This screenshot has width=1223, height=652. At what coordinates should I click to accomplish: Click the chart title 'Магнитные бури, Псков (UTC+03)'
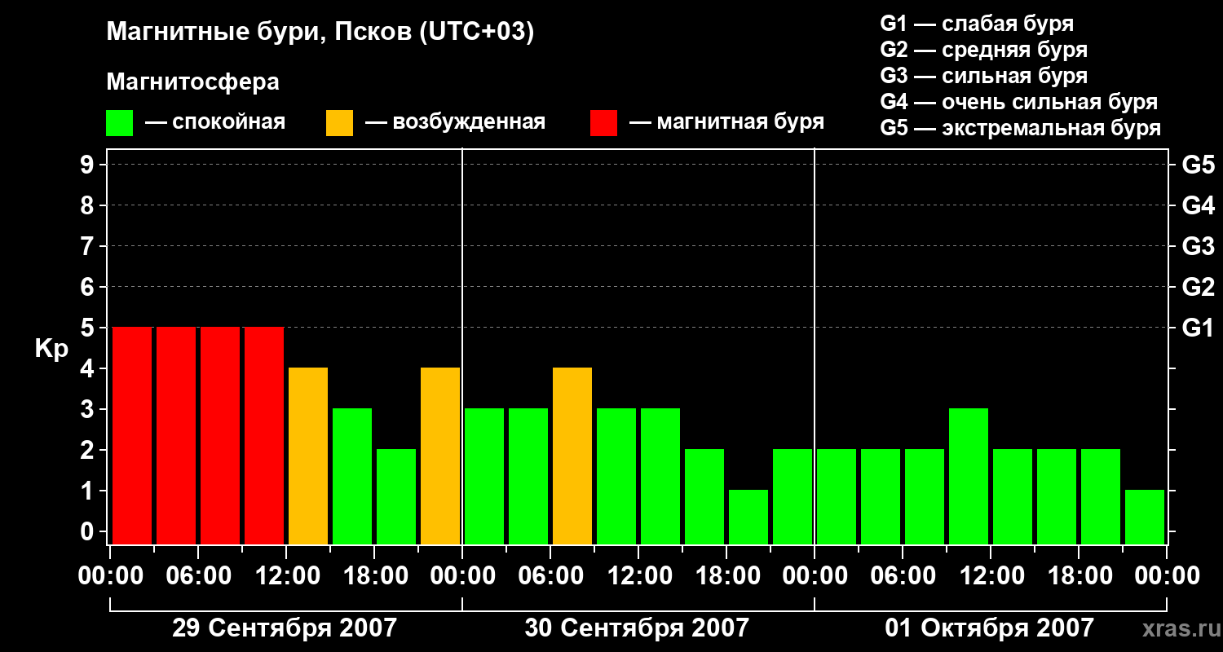[x=320, y=33]
